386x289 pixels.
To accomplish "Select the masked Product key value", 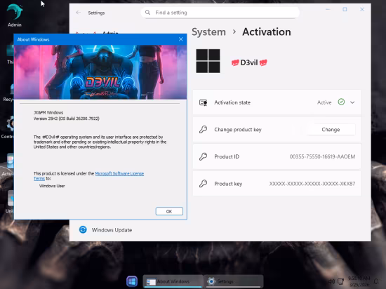I will point(312,184).
